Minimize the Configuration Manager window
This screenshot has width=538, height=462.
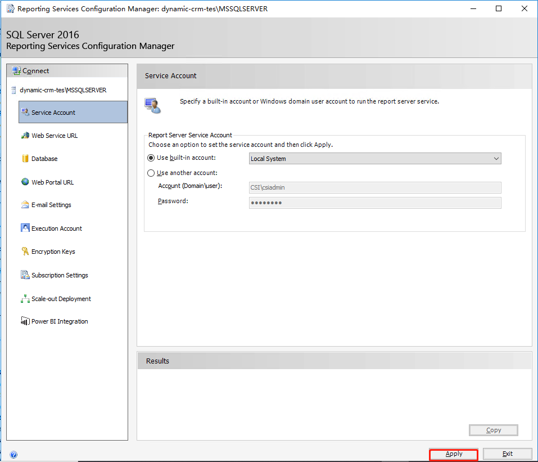click(x=473, y=8)
